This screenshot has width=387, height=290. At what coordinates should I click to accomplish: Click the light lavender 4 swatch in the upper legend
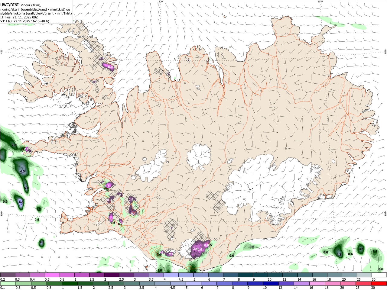click(x=171, y=275)
